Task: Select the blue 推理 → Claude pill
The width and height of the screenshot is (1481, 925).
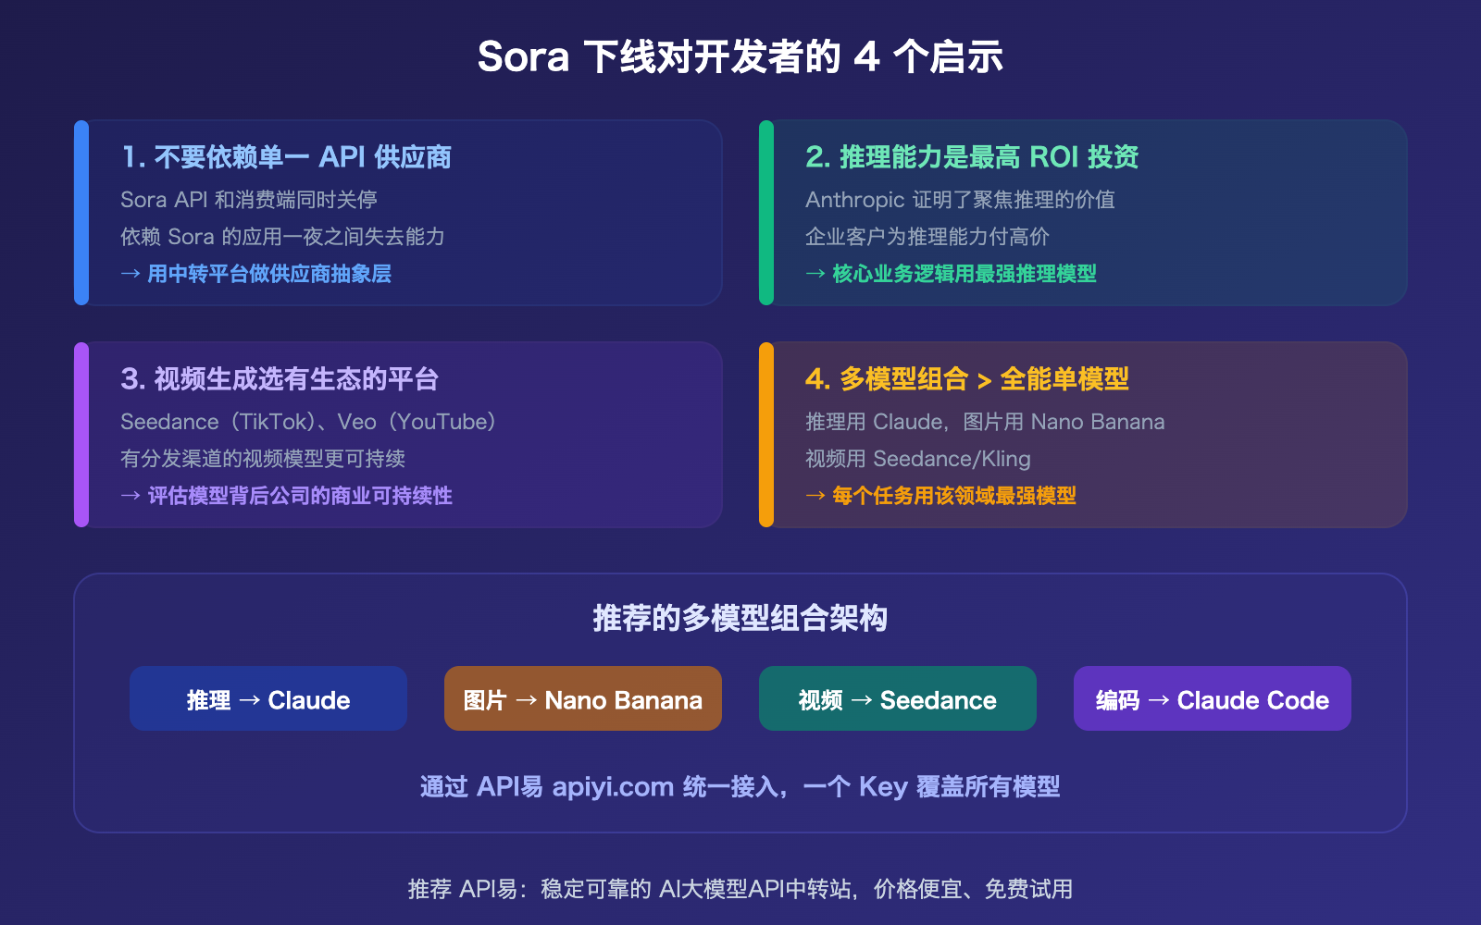Action: tap(268, 699)
